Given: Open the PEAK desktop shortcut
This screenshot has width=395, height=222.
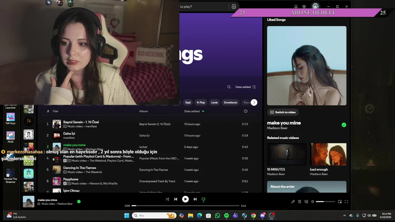Looking at the screenshot, I should click(x=10, y=137).
